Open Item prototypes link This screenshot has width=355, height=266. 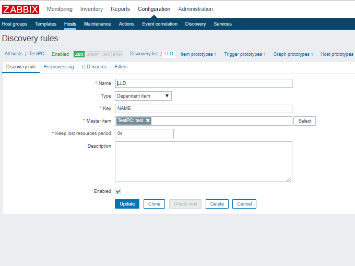pos(196,54)
